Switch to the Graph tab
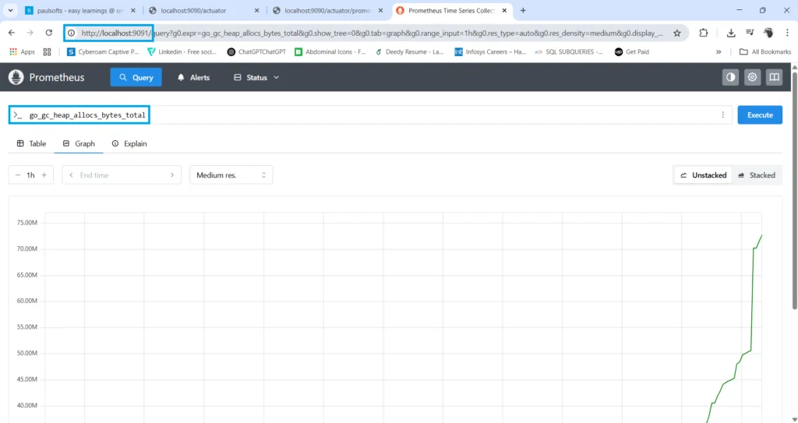Screen dimensions: 798x423 [x=79, y=143]
